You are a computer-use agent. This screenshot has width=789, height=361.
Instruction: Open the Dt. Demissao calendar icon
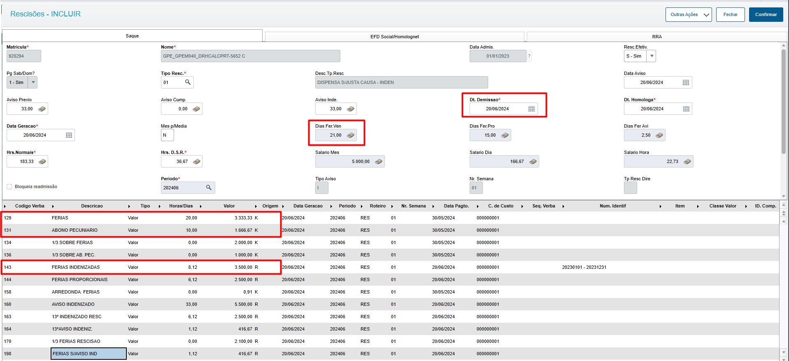tap(531, 109)
